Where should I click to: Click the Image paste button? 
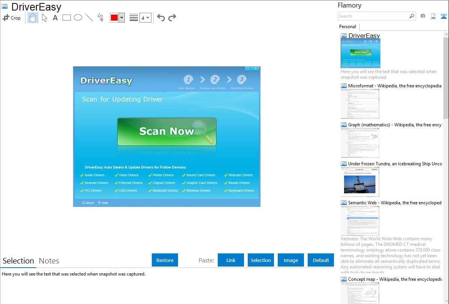291,260
